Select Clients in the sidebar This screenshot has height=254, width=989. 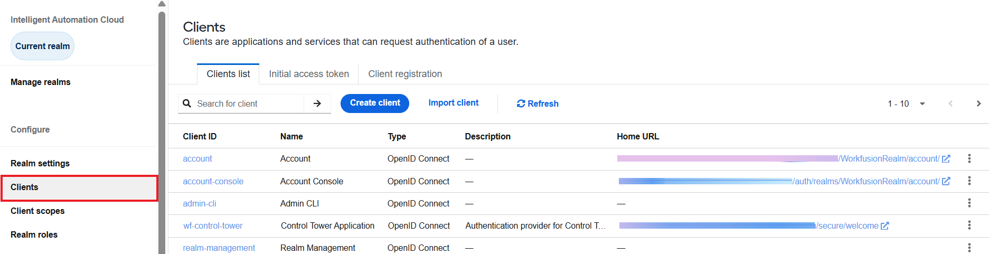79,188
